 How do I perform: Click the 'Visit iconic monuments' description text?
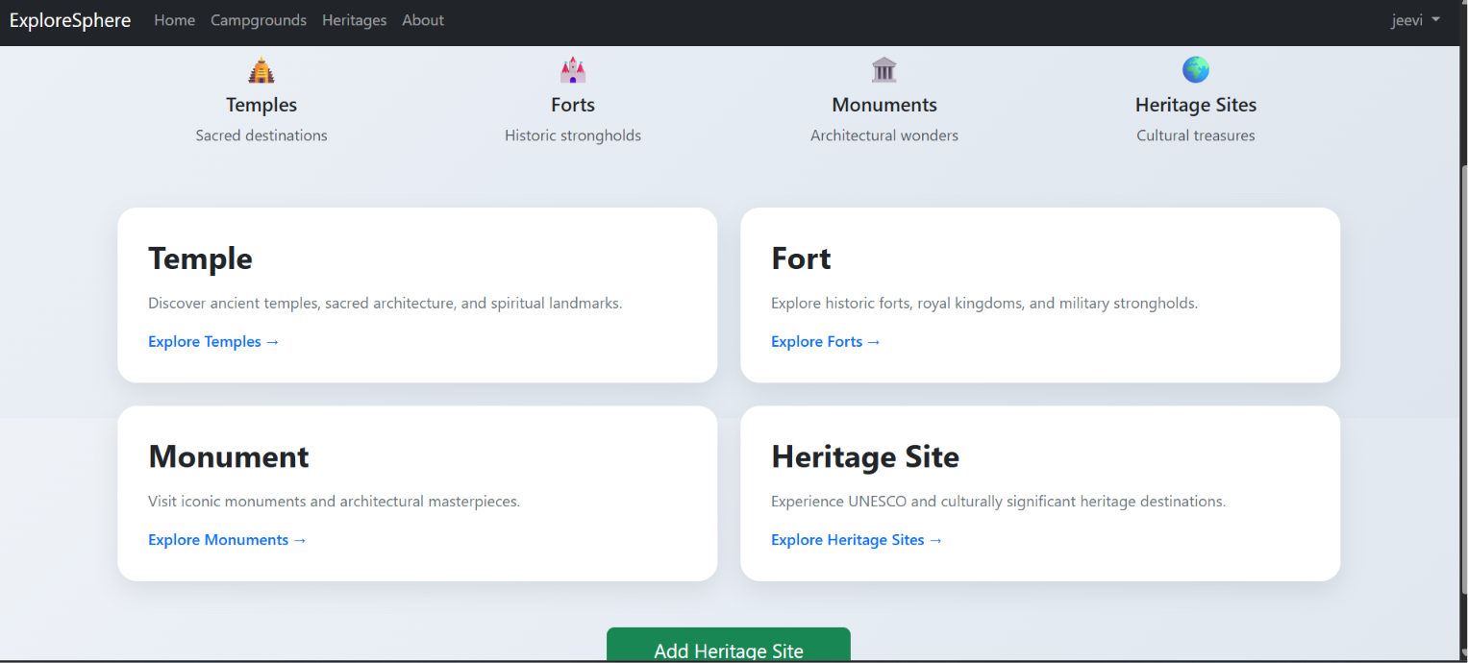tap(334, 502)
